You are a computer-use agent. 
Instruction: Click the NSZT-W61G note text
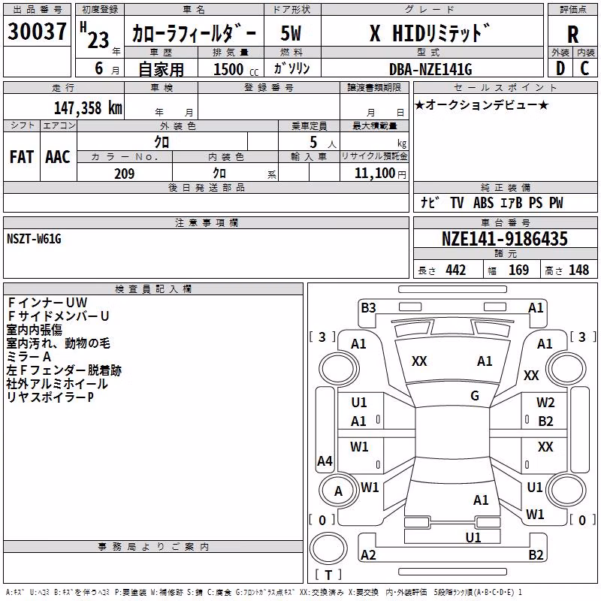(34, 239)
